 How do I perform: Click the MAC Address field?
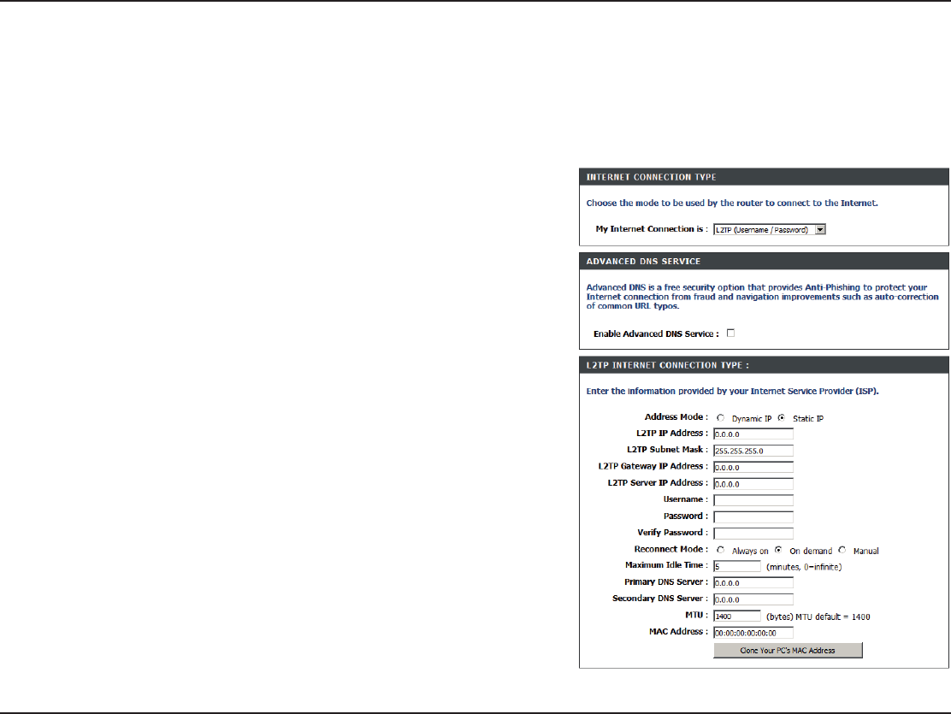point(753,633)
